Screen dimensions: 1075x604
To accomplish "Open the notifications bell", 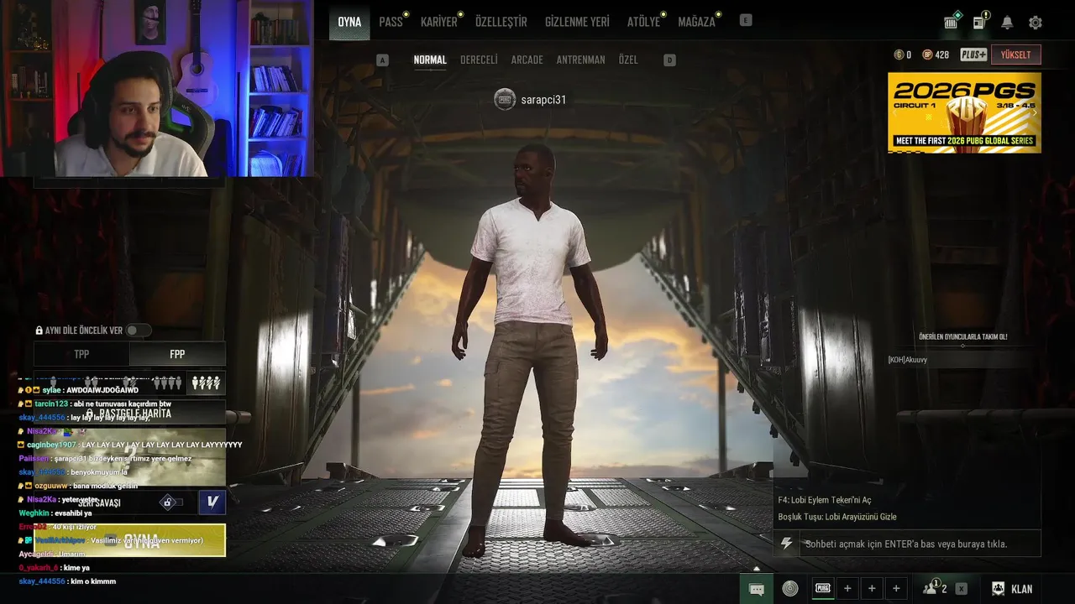I will pyautogui.click(x=1007, y=23).
